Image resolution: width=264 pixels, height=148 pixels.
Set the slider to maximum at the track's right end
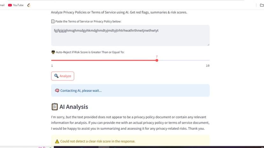coord(209,60)
